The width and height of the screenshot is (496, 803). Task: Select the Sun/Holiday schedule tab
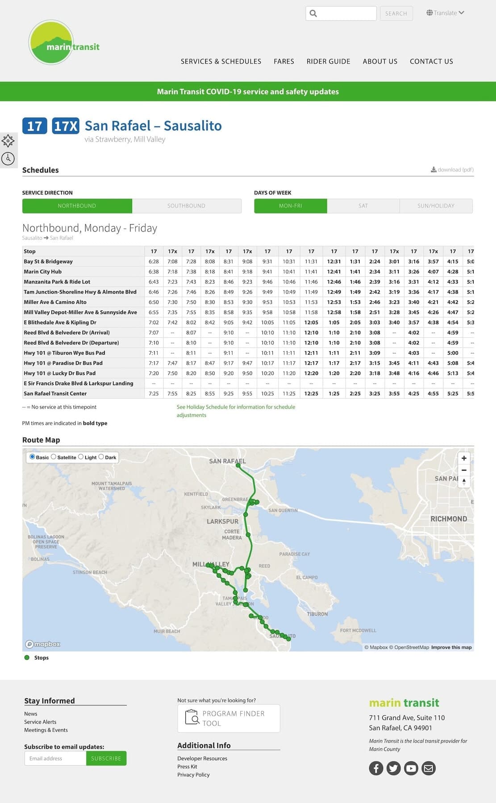click(436, 206)
